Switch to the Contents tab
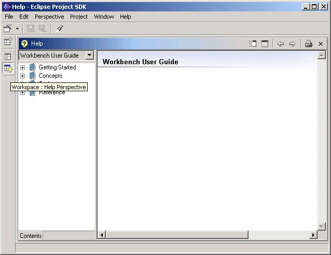 [x=31, y=236]
